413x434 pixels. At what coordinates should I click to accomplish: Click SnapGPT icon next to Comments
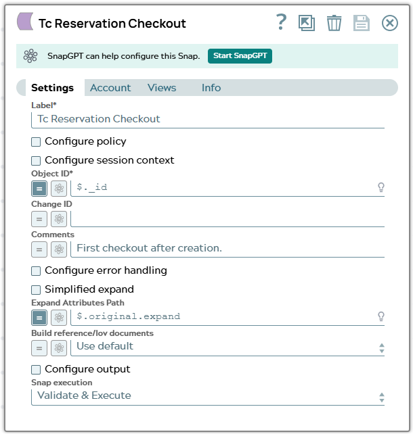click(x=59, y=249)
